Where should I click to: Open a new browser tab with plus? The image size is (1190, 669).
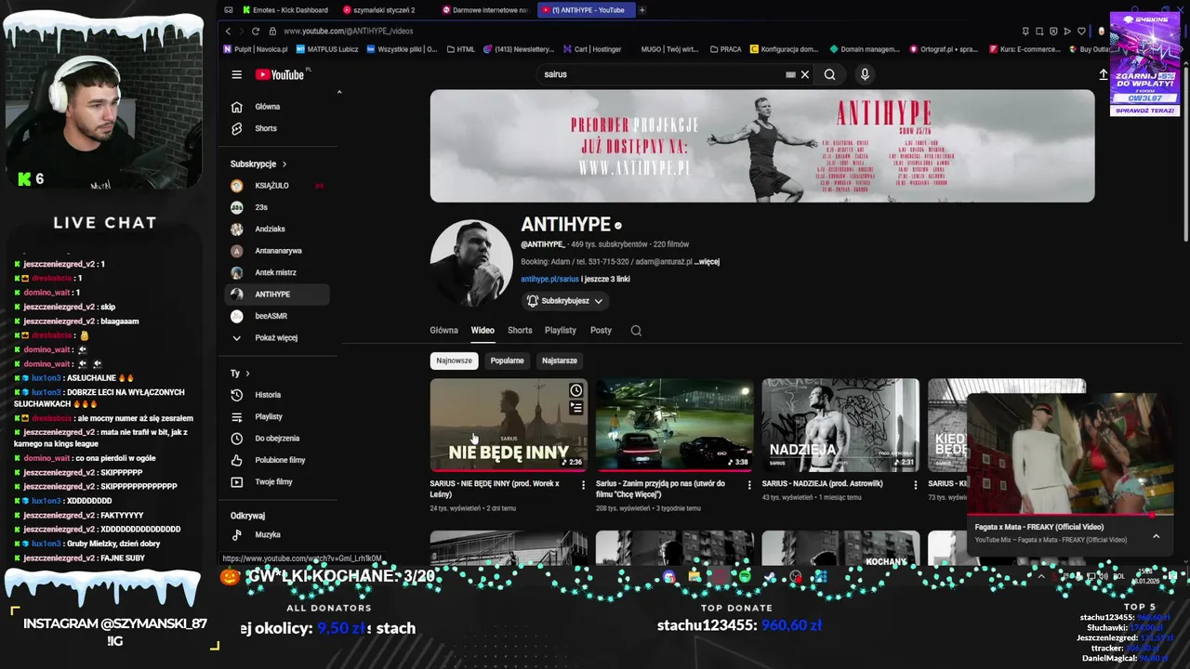coord(641,10)
